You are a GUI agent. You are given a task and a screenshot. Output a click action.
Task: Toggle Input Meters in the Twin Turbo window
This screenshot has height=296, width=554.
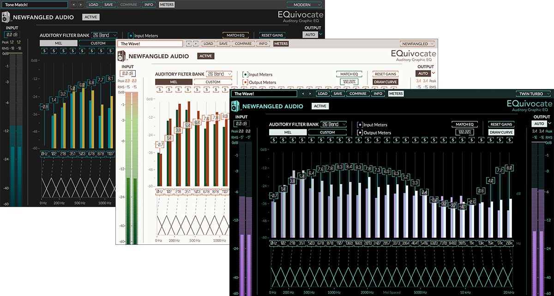(360, 124)
